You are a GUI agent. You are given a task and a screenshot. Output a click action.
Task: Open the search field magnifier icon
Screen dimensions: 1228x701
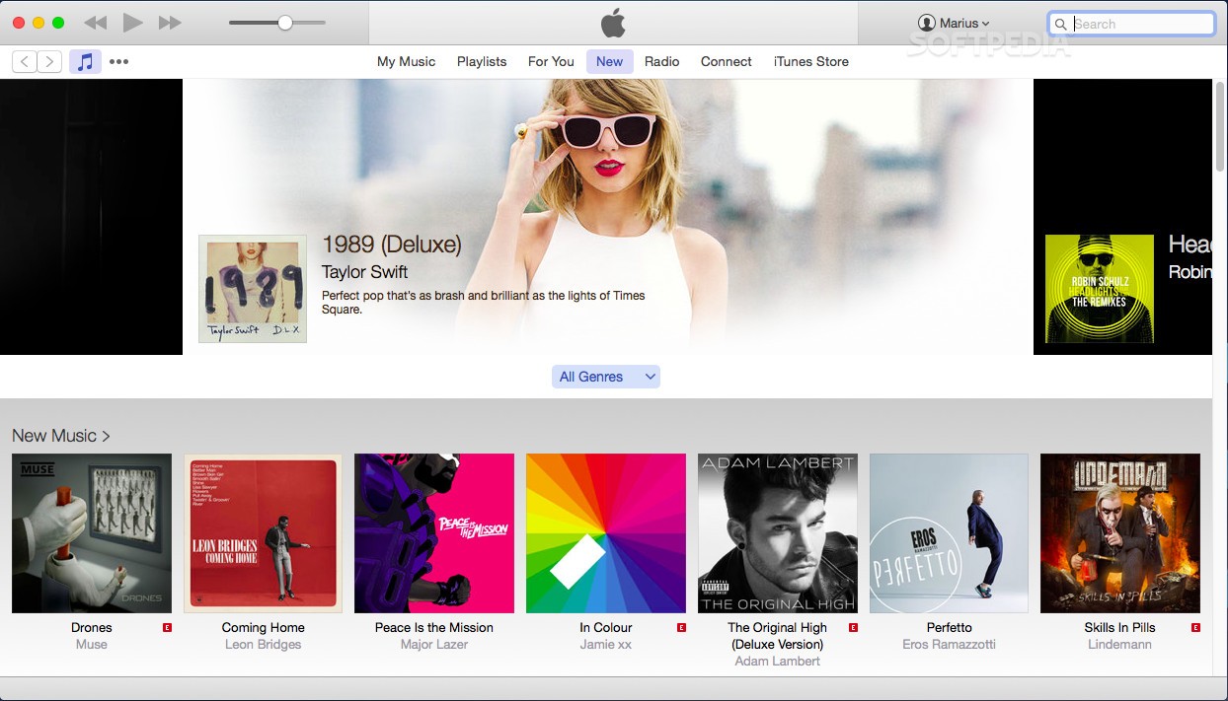click(1060, 23)
